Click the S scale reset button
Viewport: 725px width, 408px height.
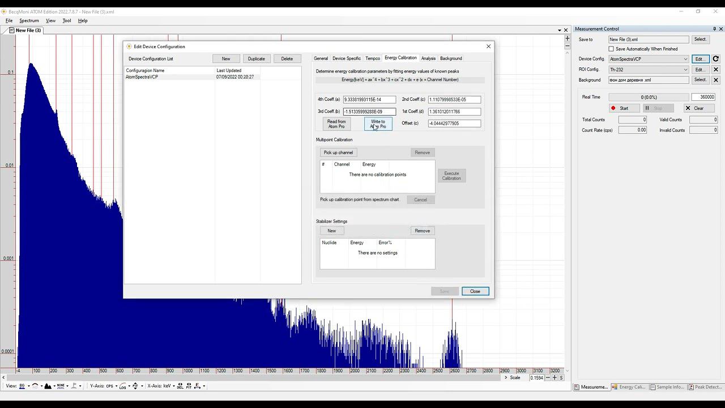pyautogui.click(x=561, y=378)
